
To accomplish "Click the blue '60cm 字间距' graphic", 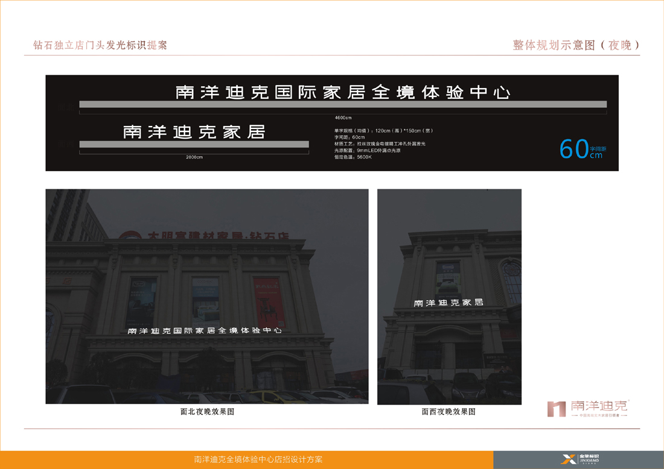I will (x=583, y=149).
